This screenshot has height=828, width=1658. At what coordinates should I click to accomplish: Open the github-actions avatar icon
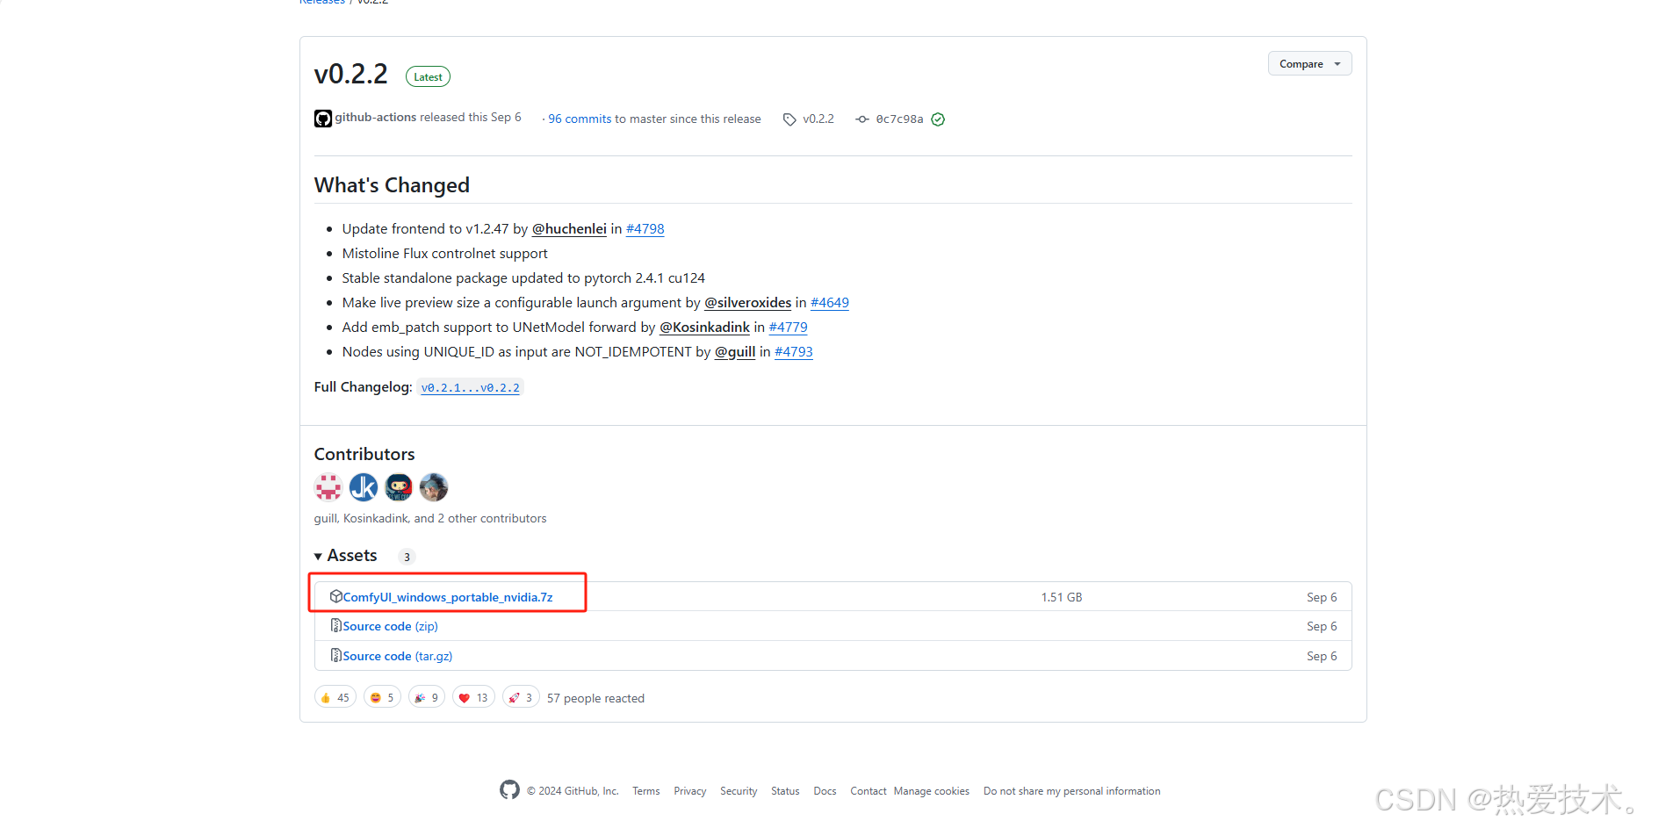click(323, 119)
